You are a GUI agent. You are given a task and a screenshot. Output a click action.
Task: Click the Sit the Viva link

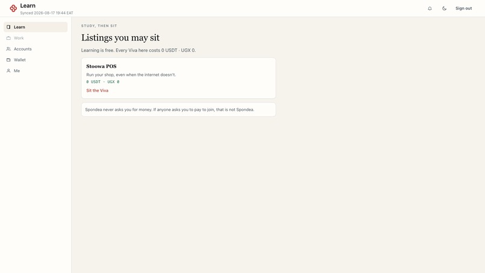(x=97, y=90)
